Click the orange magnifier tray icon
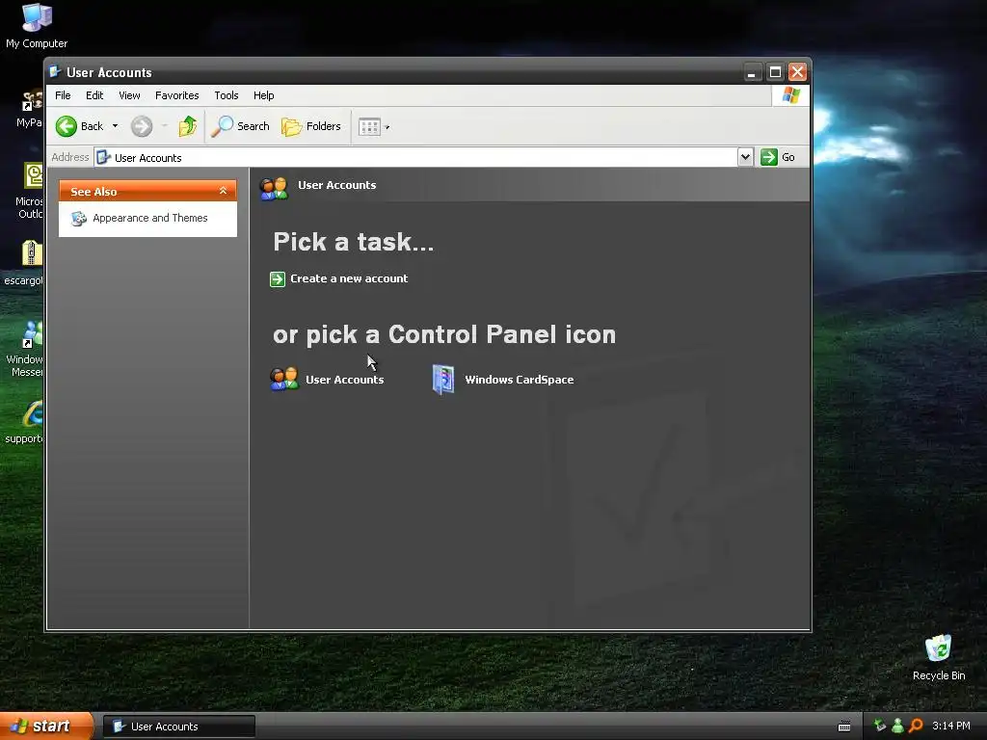 pyautogui.click(x=916, y=726)
